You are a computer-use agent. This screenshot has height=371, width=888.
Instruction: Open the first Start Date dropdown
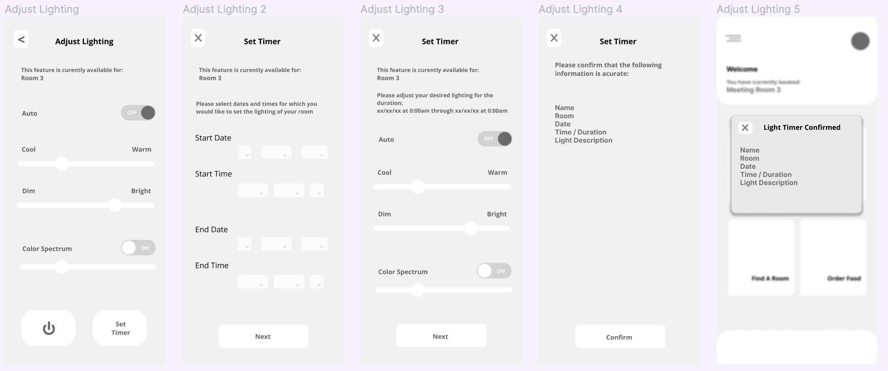[x=244, y=153]
